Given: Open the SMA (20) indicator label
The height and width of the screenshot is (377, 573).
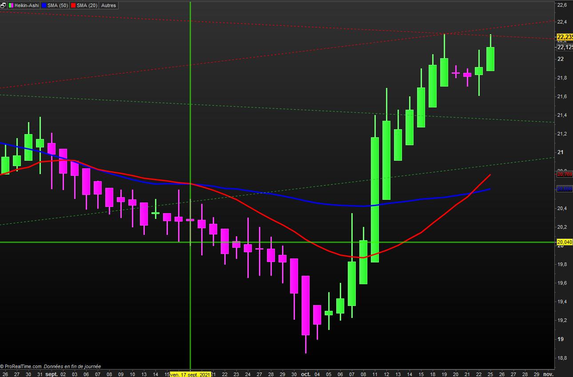Looking at the screenshot, I should (87, 5).
